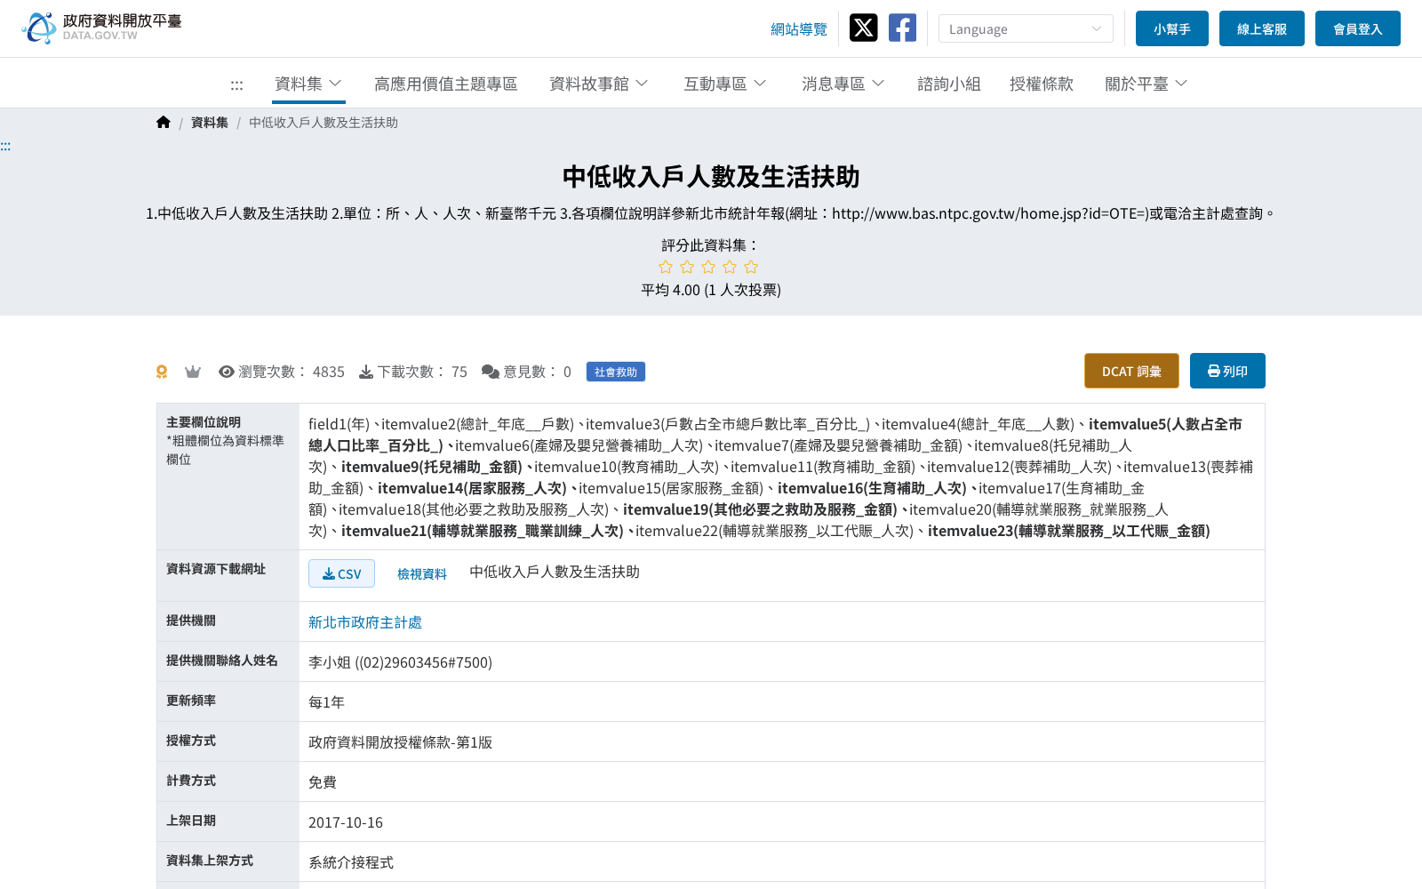Expand the 資料故事館 menu

[599, 84]
